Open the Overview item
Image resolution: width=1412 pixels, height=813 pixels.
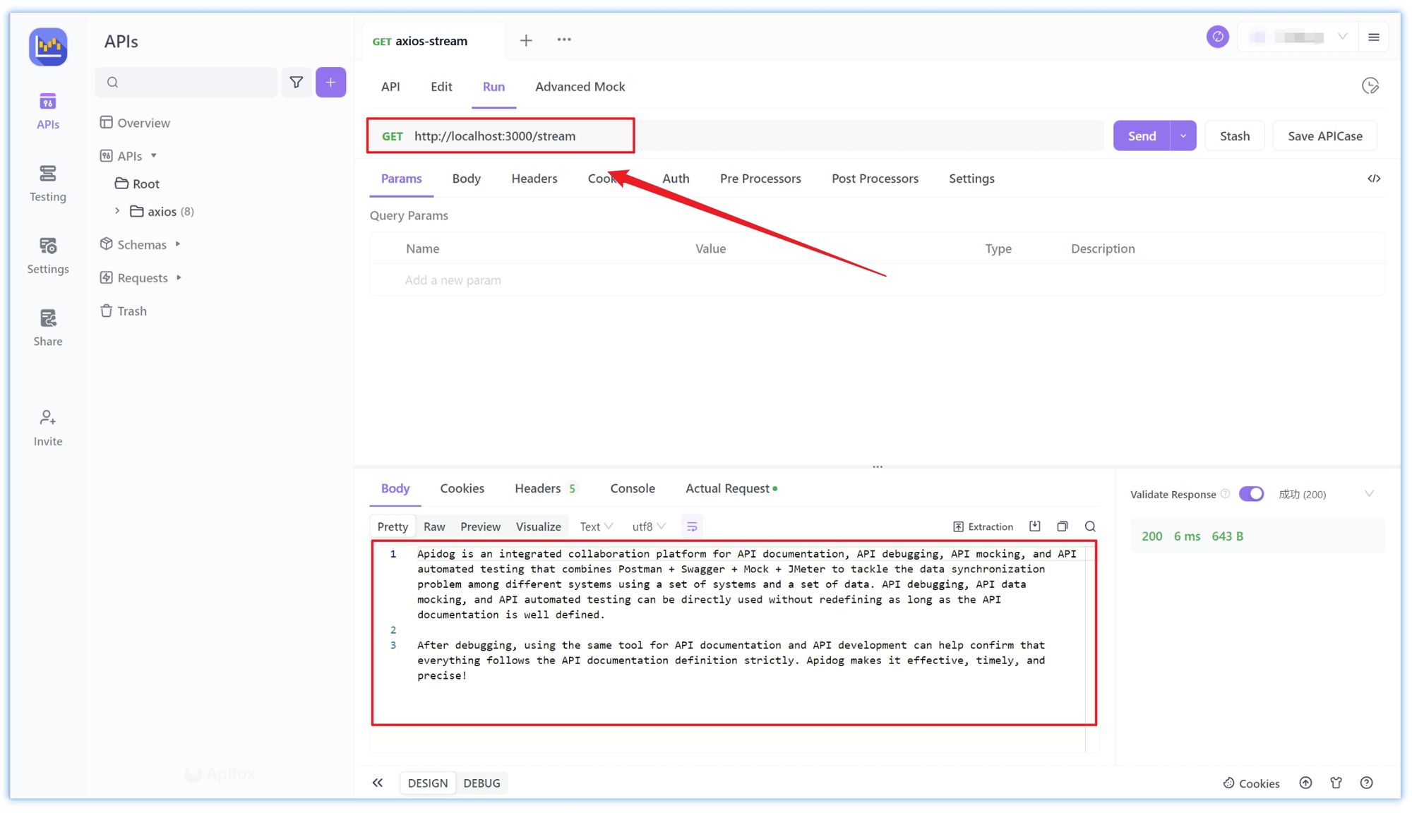[136, 123]
